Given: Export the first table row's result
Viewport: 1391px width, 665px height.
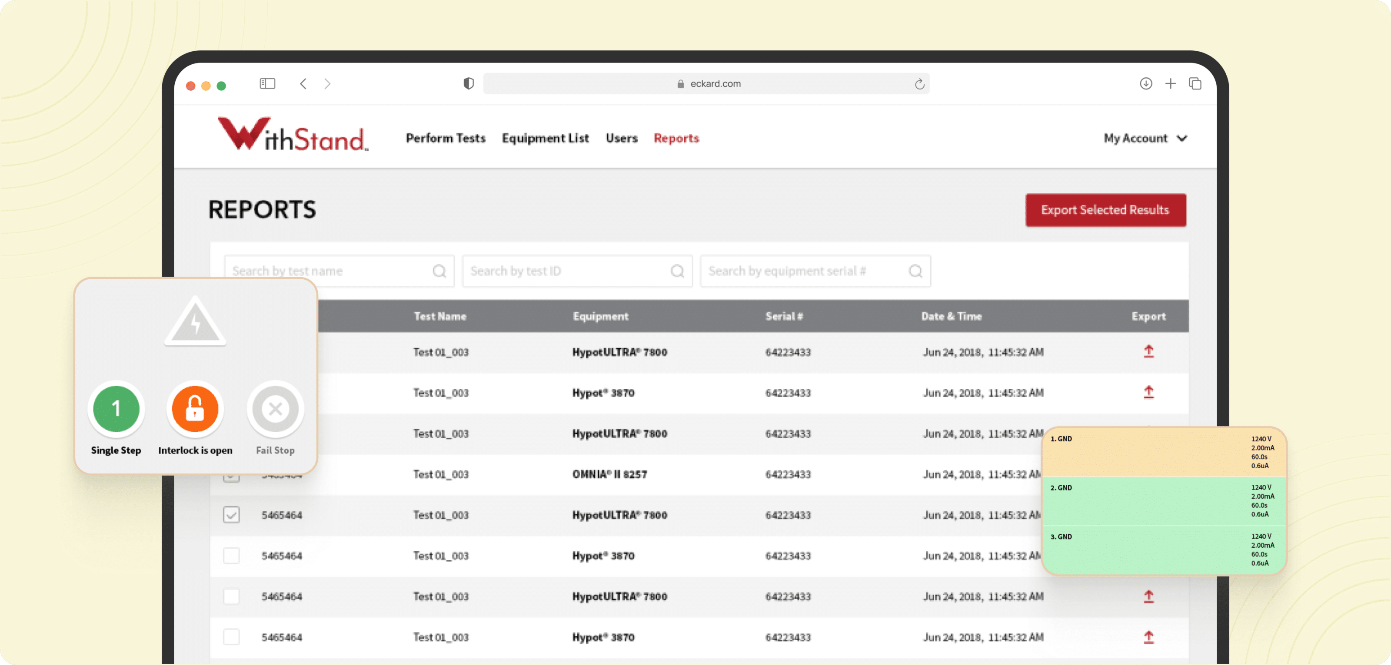Looking at the screenshot, I should click(x=1148, y=352).
